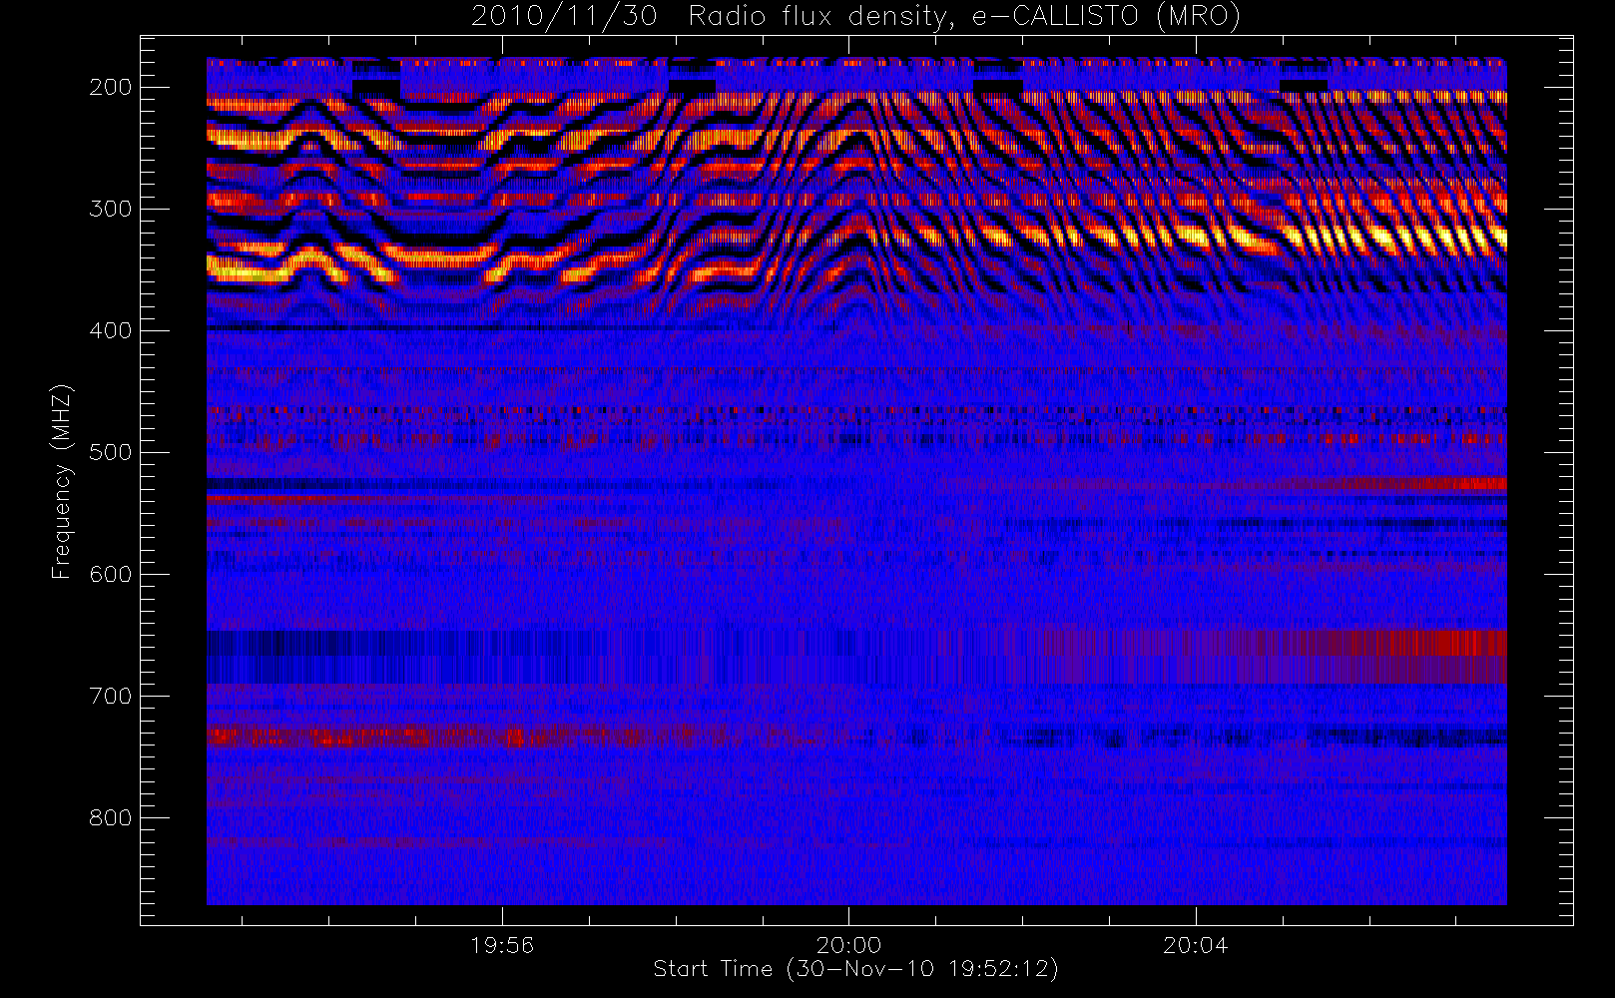Click the '600' frequency tick label

click(110, 574)
